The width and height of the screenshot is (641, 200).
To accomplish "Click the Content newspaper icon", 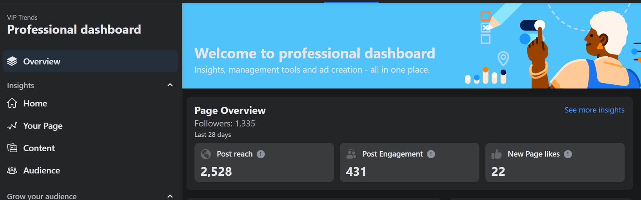I will coord(12,148).
